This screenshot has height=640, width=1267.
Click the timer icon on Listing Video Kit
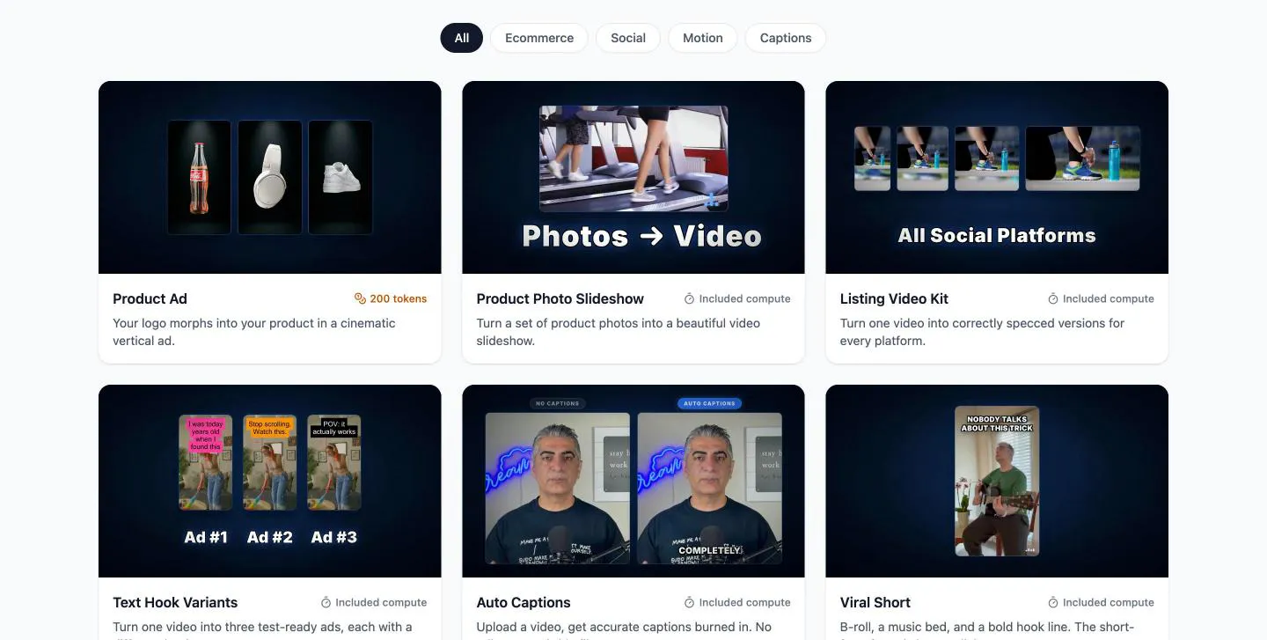tap(1053, 299)
